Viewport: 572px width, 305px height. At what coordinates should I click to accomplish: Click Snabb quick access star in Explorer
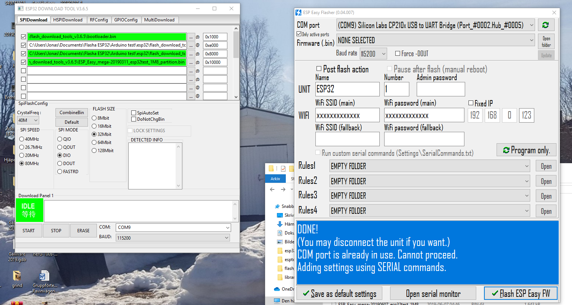point(277,206)
